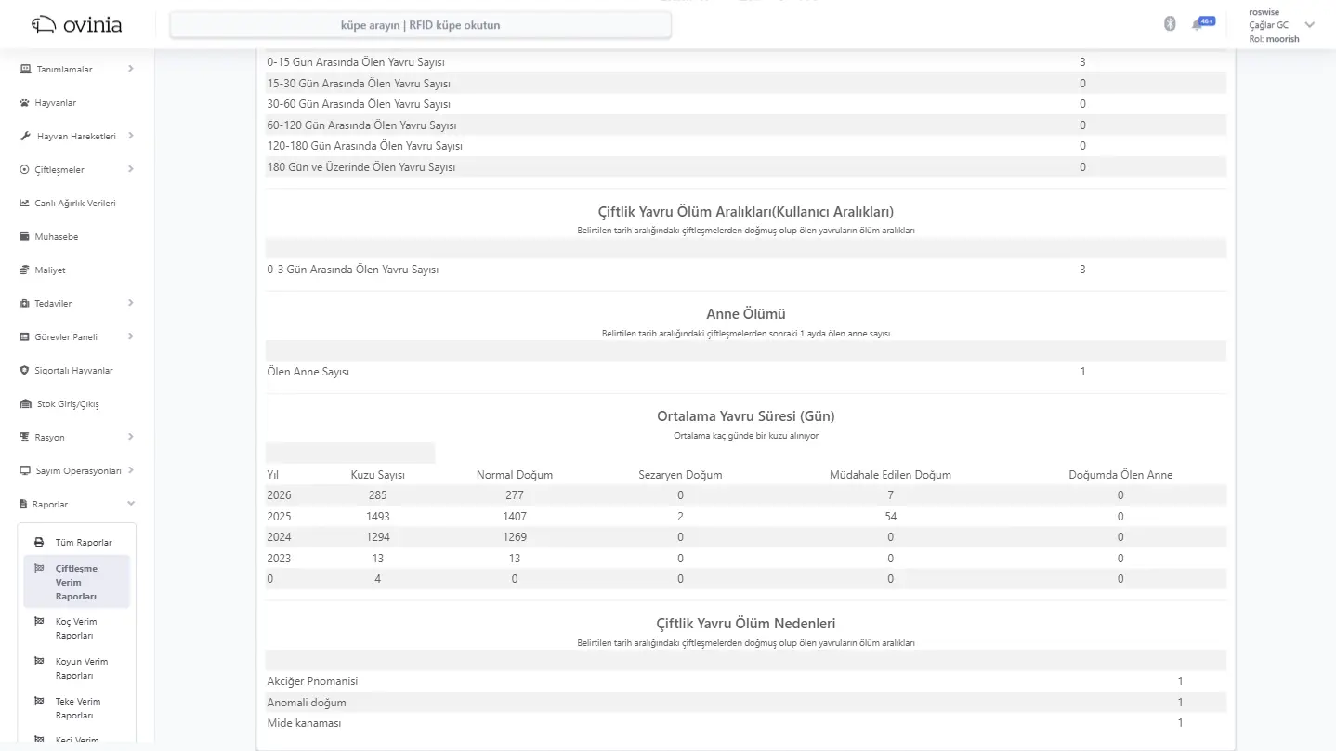The width and height of the screenshot is (1336, 751).
Task: Click the Tüm Raporlar printer icon
Action: click(39, 543)
